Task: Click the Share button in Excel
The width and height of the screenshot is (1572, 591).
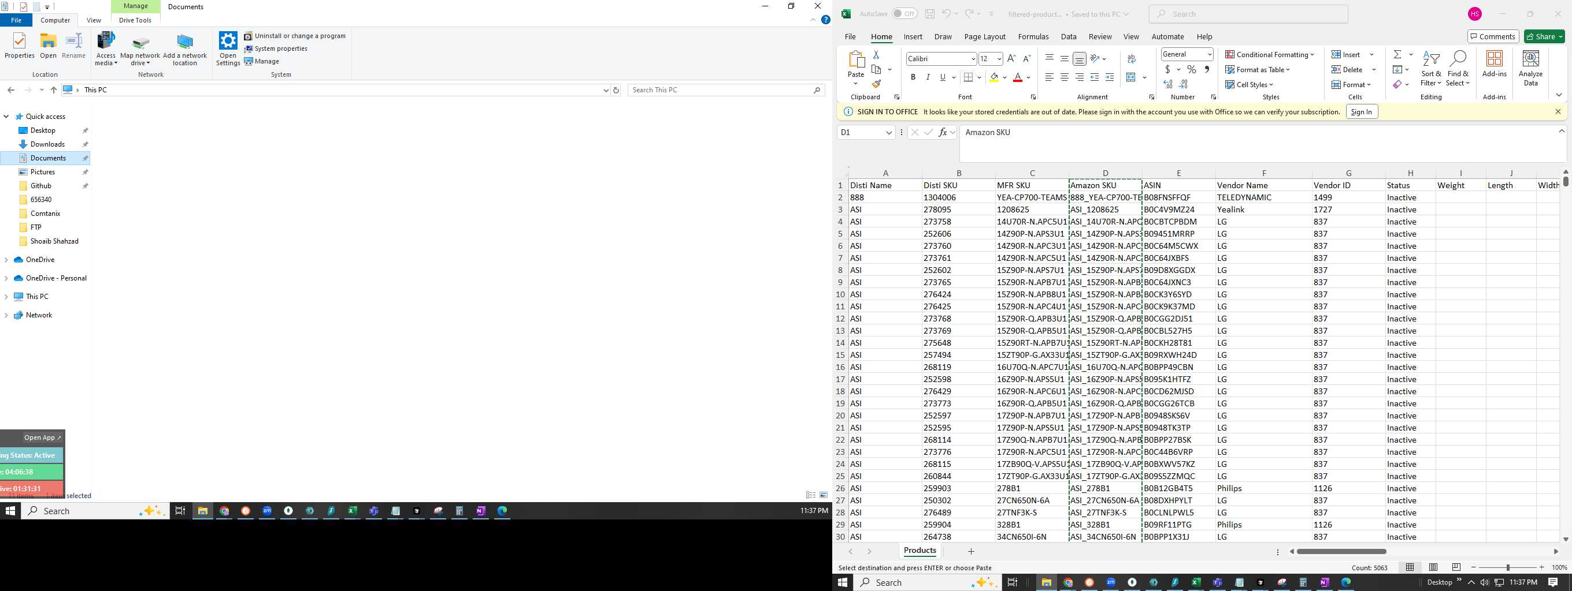Action: (x=1544, y=36)
